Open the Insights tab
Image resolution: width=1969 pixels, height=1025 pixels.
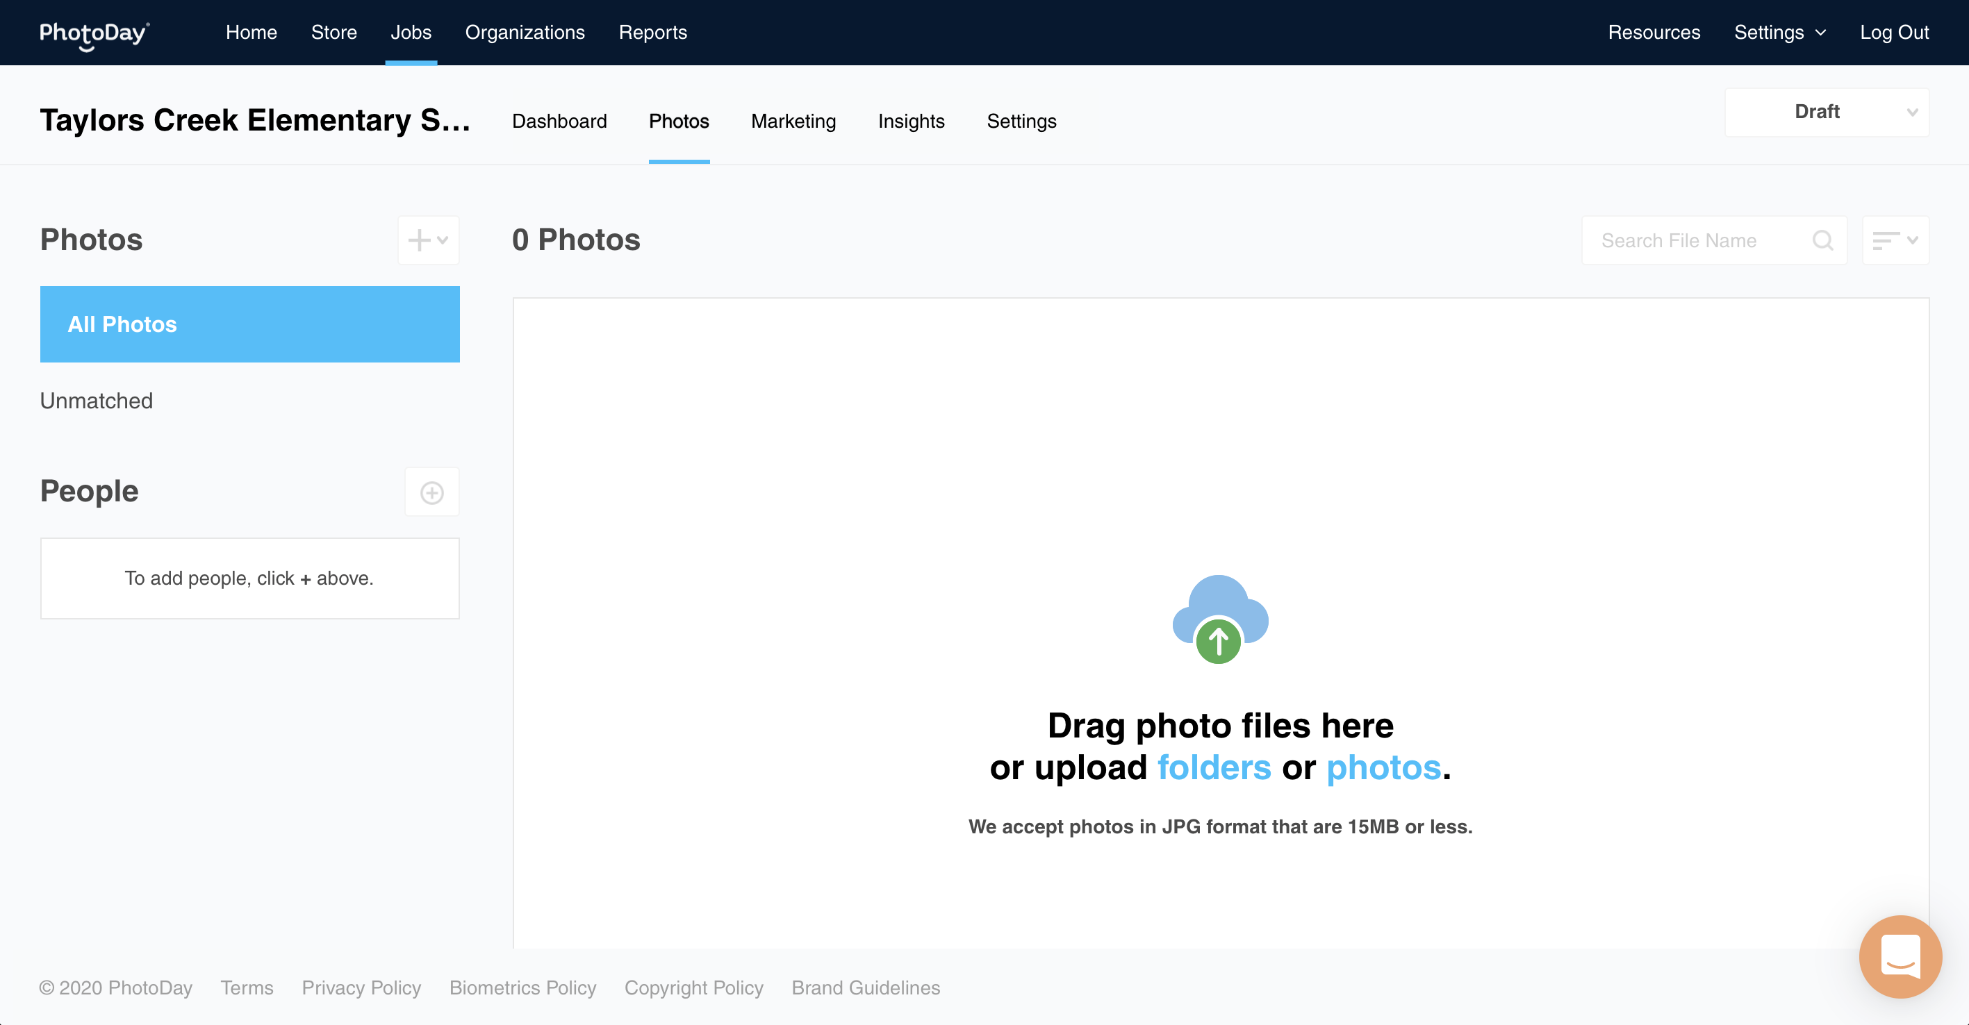coord(910,122)
